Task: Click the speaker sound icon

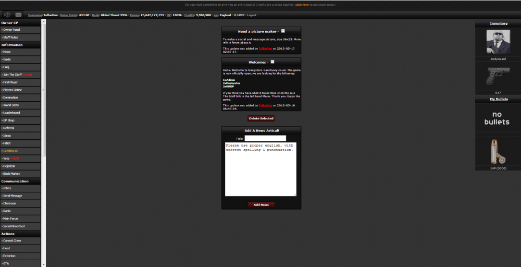Action: (x=7, y=15)
